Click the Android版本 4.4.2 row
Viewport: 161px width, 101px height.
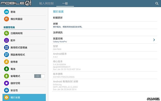pos(105,55)
